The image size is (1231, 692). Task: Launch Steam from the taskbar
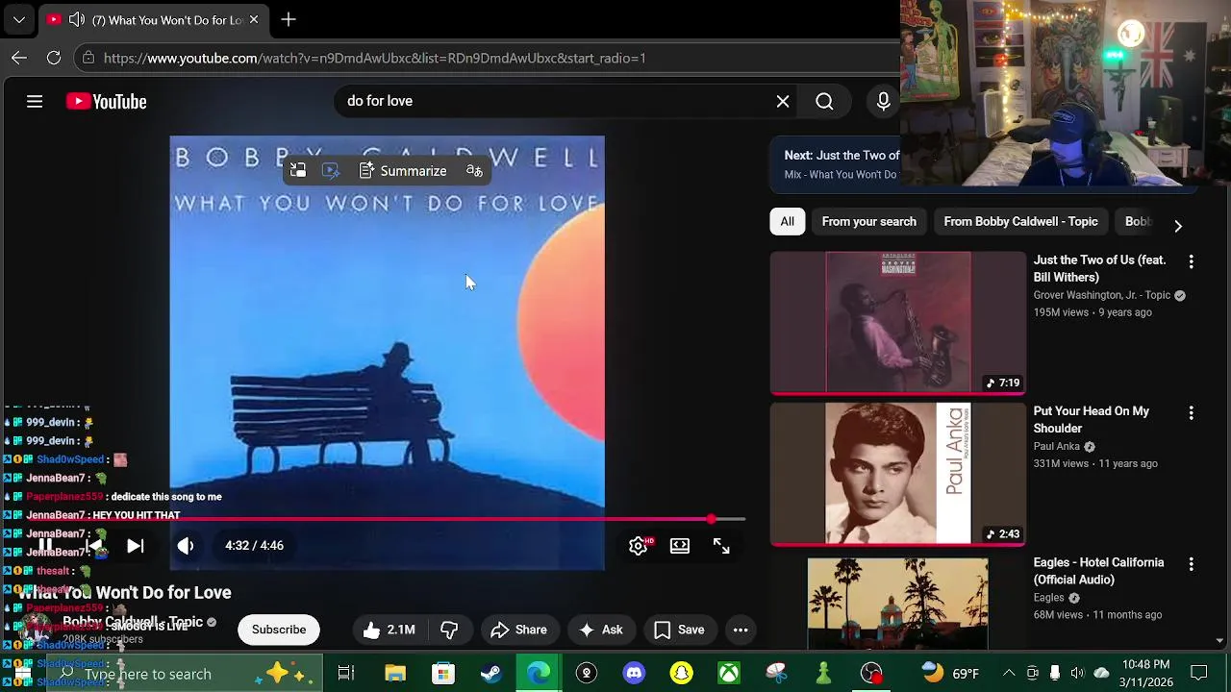pyautogui.click(x=490, y=674)
